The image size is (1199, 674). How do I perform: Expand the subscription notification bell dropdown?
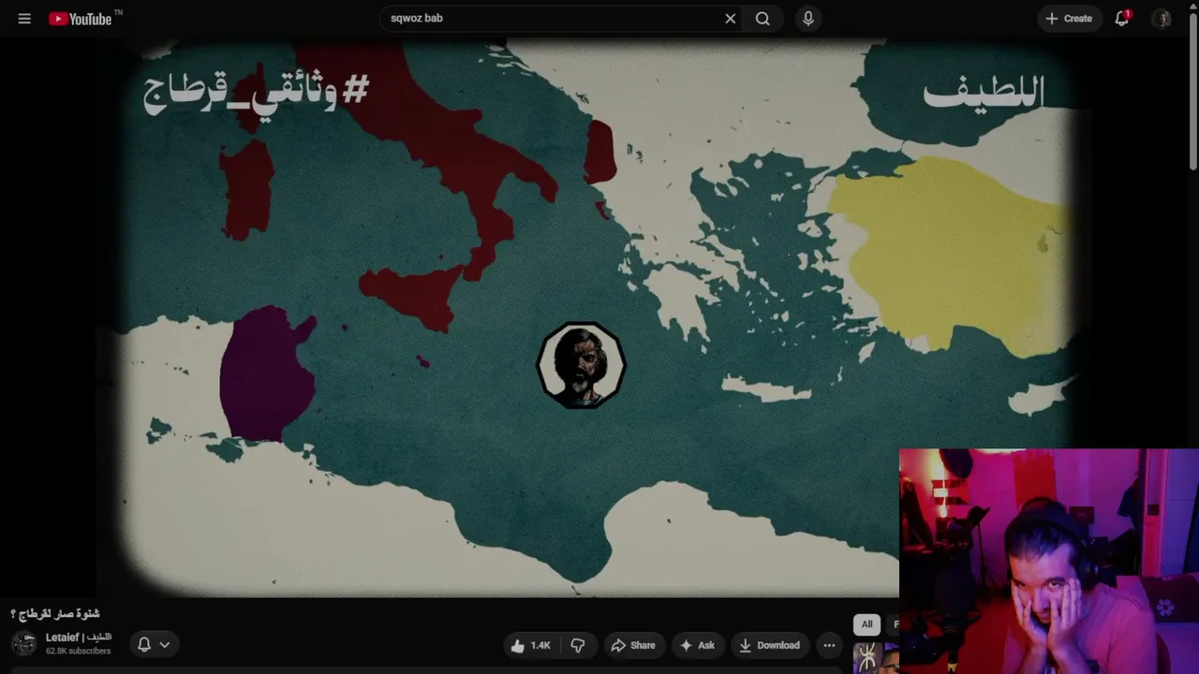point(154,644)
